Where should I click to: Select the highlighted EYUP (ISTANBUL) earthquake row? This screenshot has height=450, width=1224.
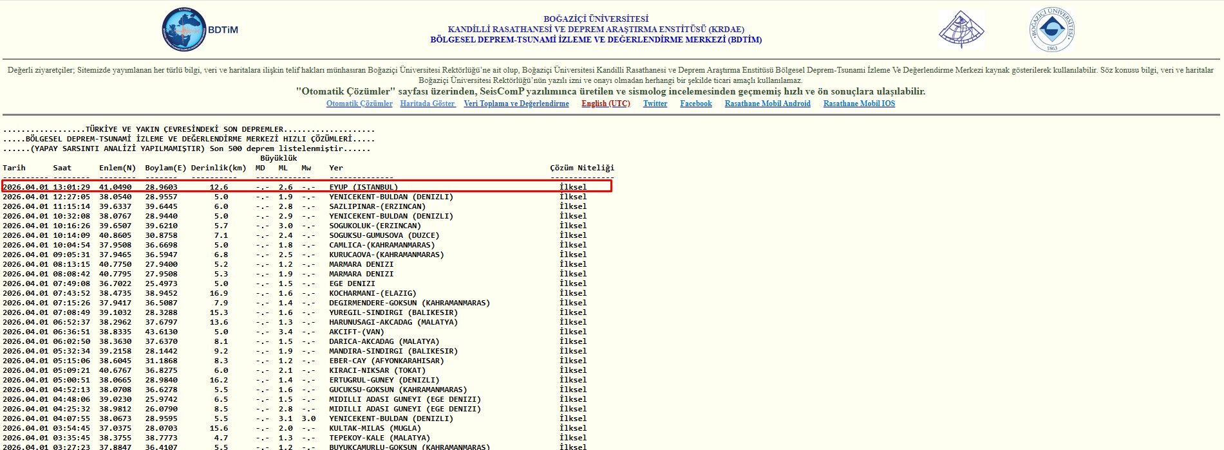coord(363,187)
